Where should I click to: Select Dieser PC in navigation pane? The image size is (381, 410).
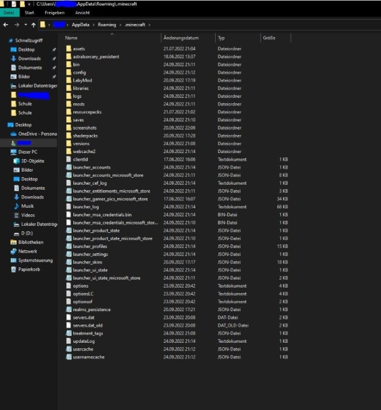27,152
